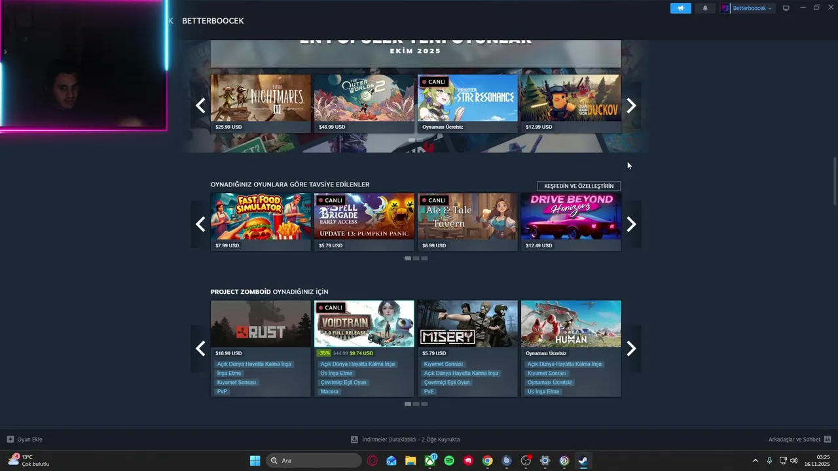
Task: Open Ale & Tale Tavern card
Action: tap(467, 222)
